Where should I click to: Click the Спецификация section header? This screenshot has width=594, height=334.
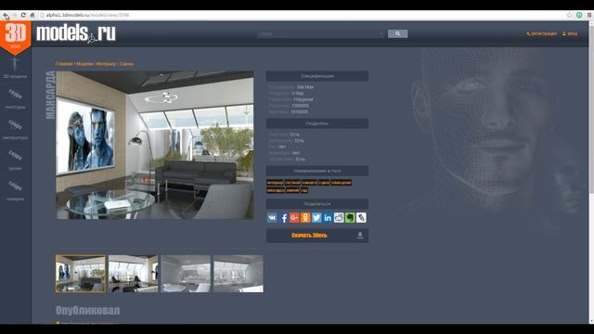point(317,76)
